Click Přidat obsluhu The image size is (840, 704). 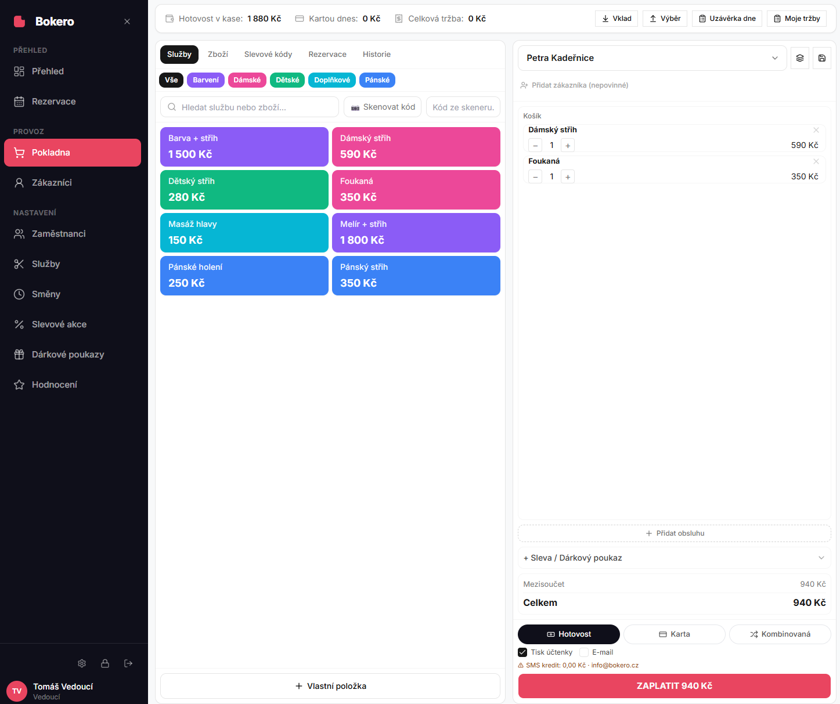tap(675, 533)
